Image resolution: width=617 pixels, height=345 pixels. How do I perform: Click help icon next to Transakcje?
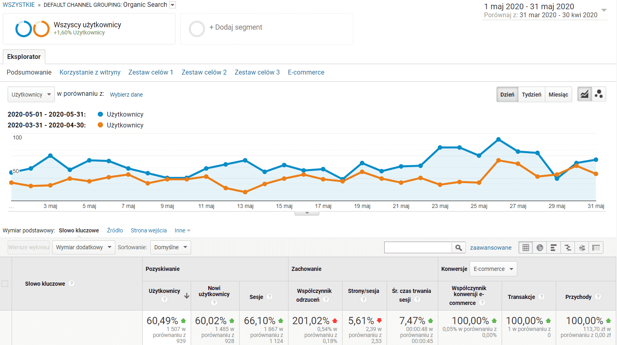click(x=542, y=297)
